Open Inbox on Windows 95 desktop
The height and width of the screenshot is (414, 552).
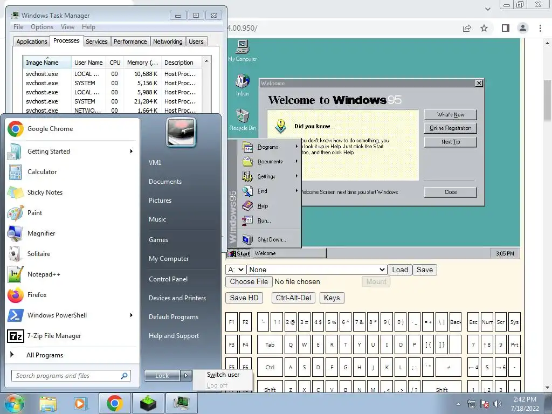pyautogui.click(x=242, y=85)
